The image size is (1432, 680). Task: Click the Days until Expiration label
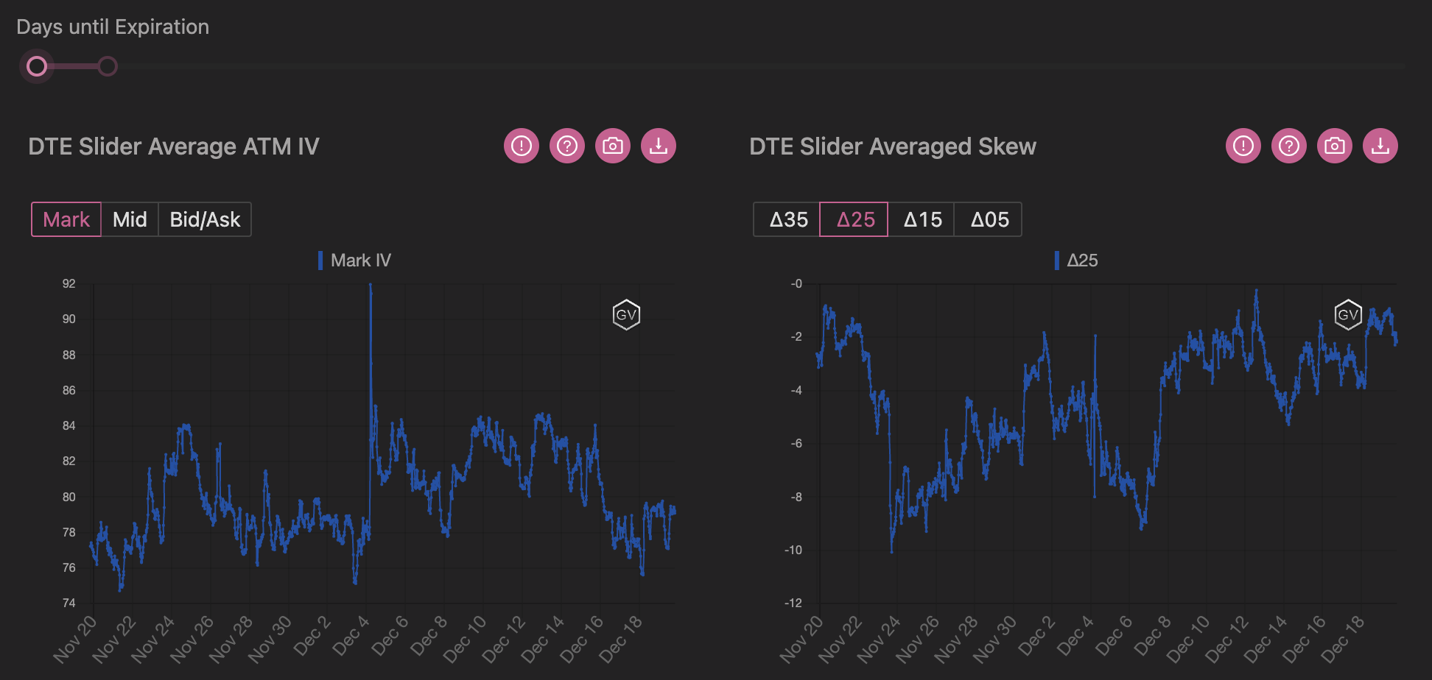113,27
